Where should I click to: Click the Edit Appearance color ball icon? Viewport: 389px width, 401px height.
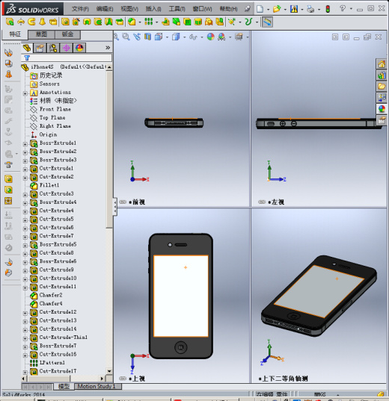click(211, 37)
